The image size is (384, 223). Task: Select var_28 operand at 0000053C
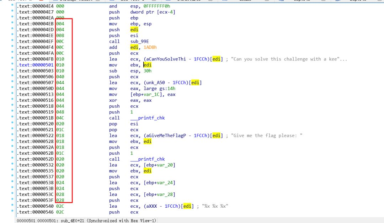click(165, 194)
